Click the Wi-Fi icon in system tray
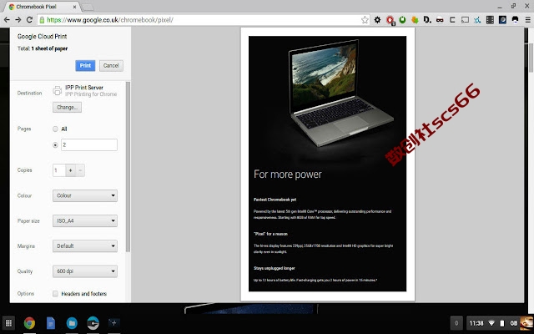Viewport: 534px width, 334px height. (x=491, y=323)
